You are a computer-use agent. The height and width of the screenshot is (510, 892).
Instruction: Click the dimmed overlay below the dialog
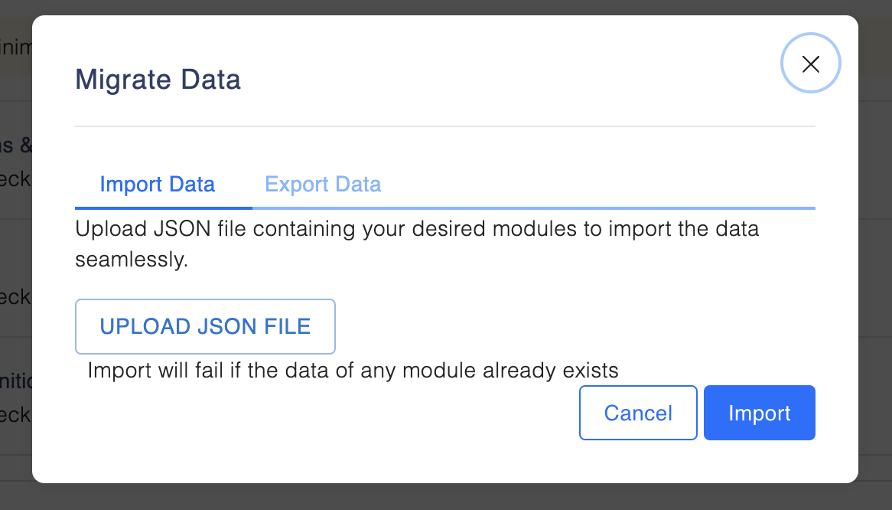446,497
